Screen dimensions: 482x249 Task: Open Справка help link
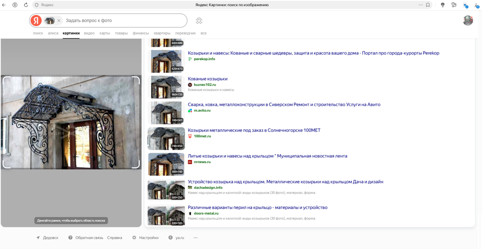pos(114,238)
